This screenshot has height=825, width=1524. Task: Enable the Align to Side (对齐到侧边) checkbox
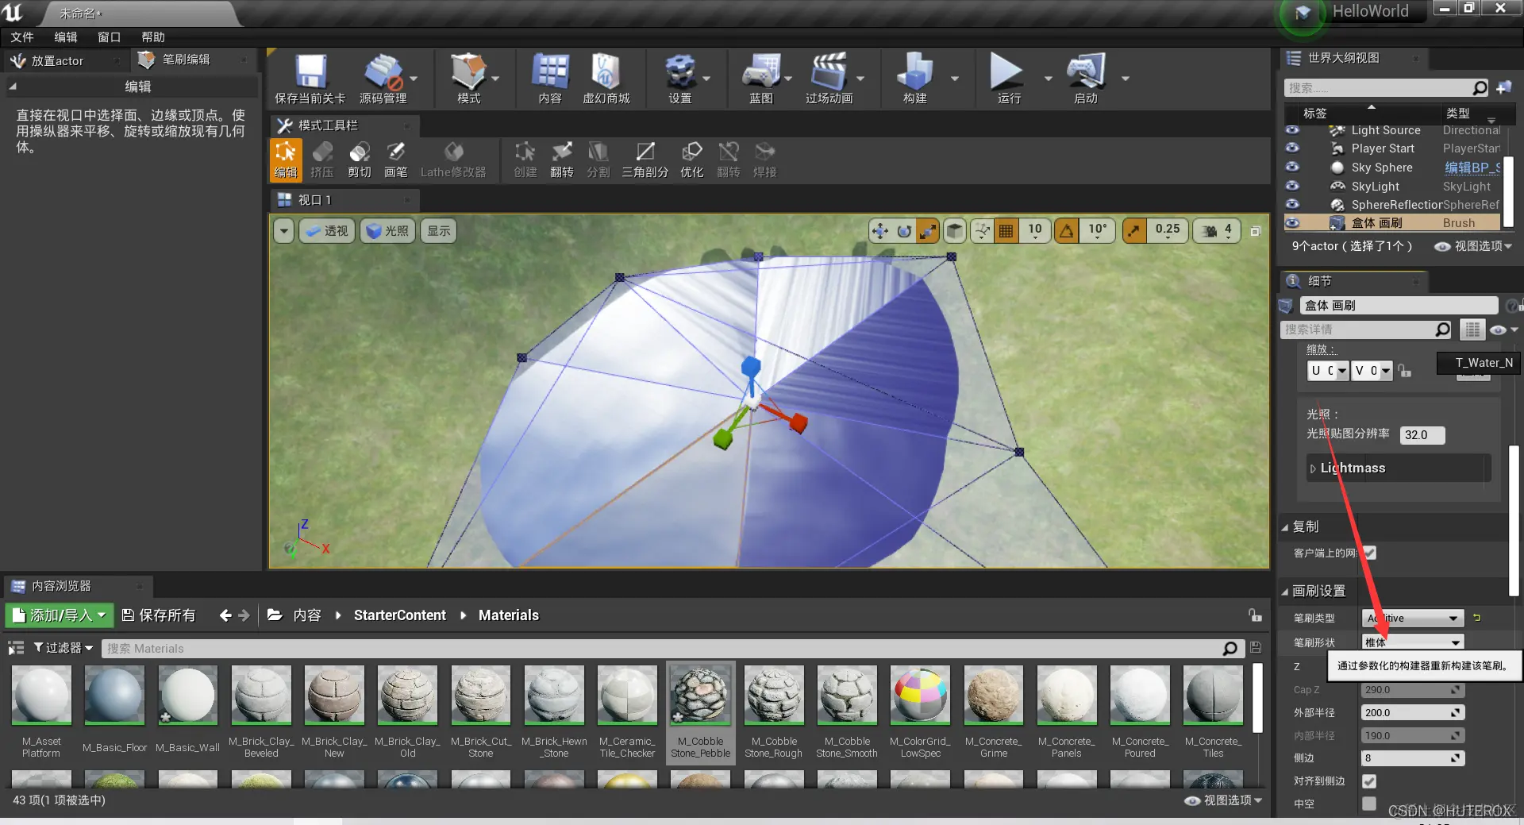tap(1369, 781)
